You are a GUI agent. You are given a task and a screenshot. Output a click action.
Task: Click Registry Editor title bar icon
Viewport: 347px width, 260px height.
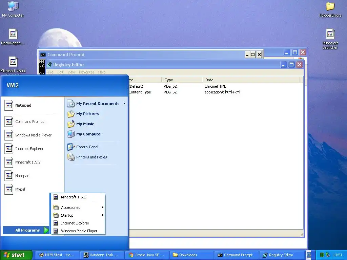point(49,65)
